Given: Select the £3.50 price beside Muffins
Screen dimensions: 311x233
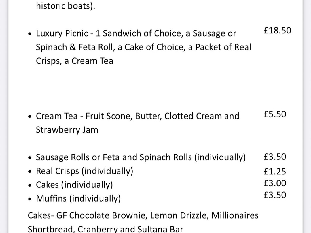Looking at the screenshot, I should (x=275, y=195).
